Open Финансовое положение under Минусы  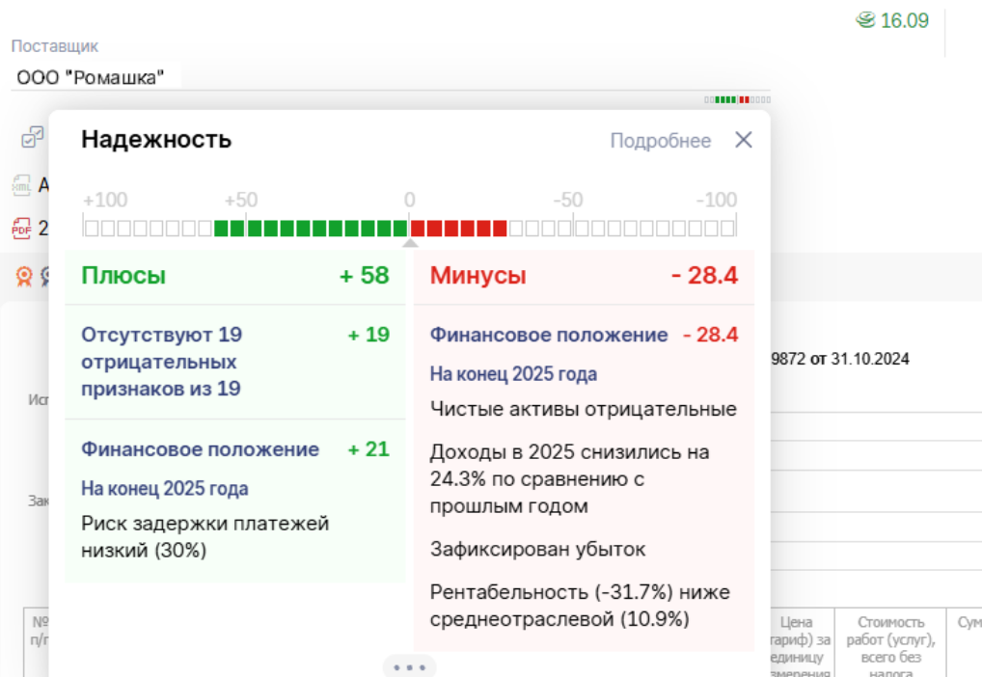(549, 335)
